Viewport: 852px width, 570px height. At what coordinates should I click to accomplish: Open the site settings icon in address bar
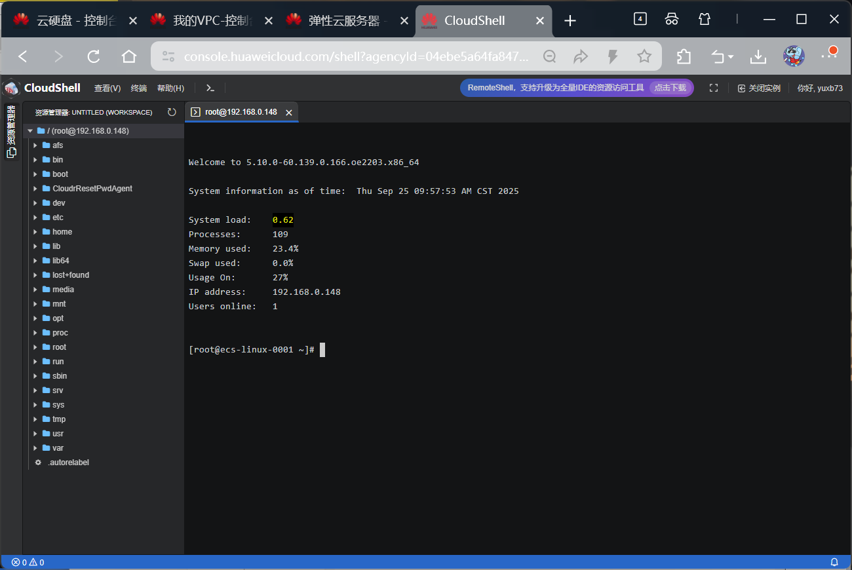tap(168, 56)
